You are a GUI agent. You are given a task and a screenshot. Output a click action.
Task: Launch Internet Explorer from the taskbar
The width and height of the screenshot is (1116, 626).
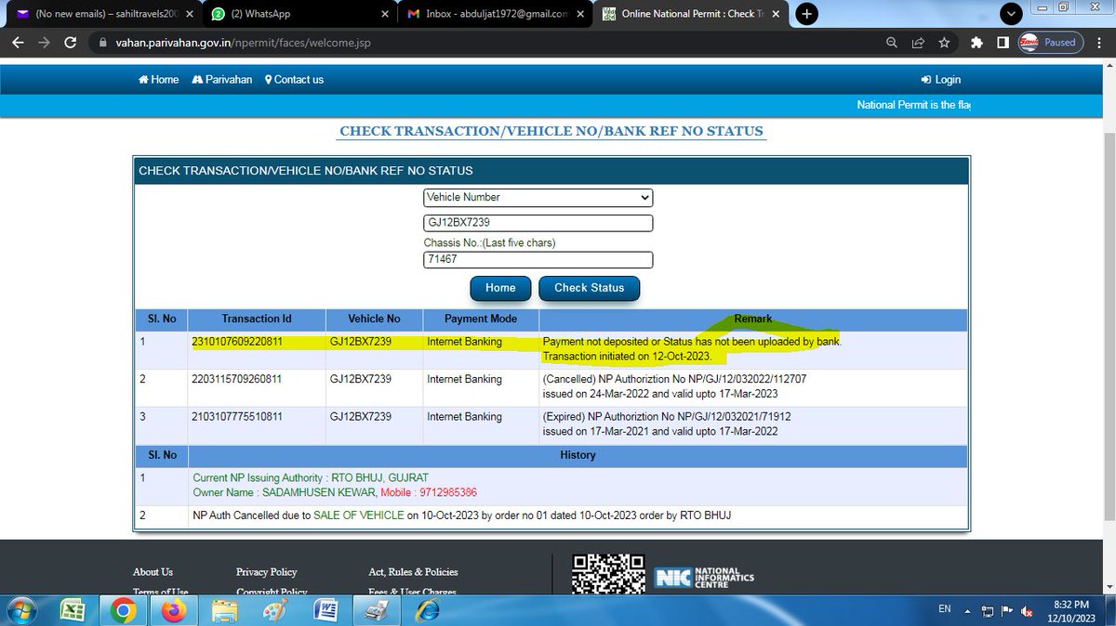[428, 610]
